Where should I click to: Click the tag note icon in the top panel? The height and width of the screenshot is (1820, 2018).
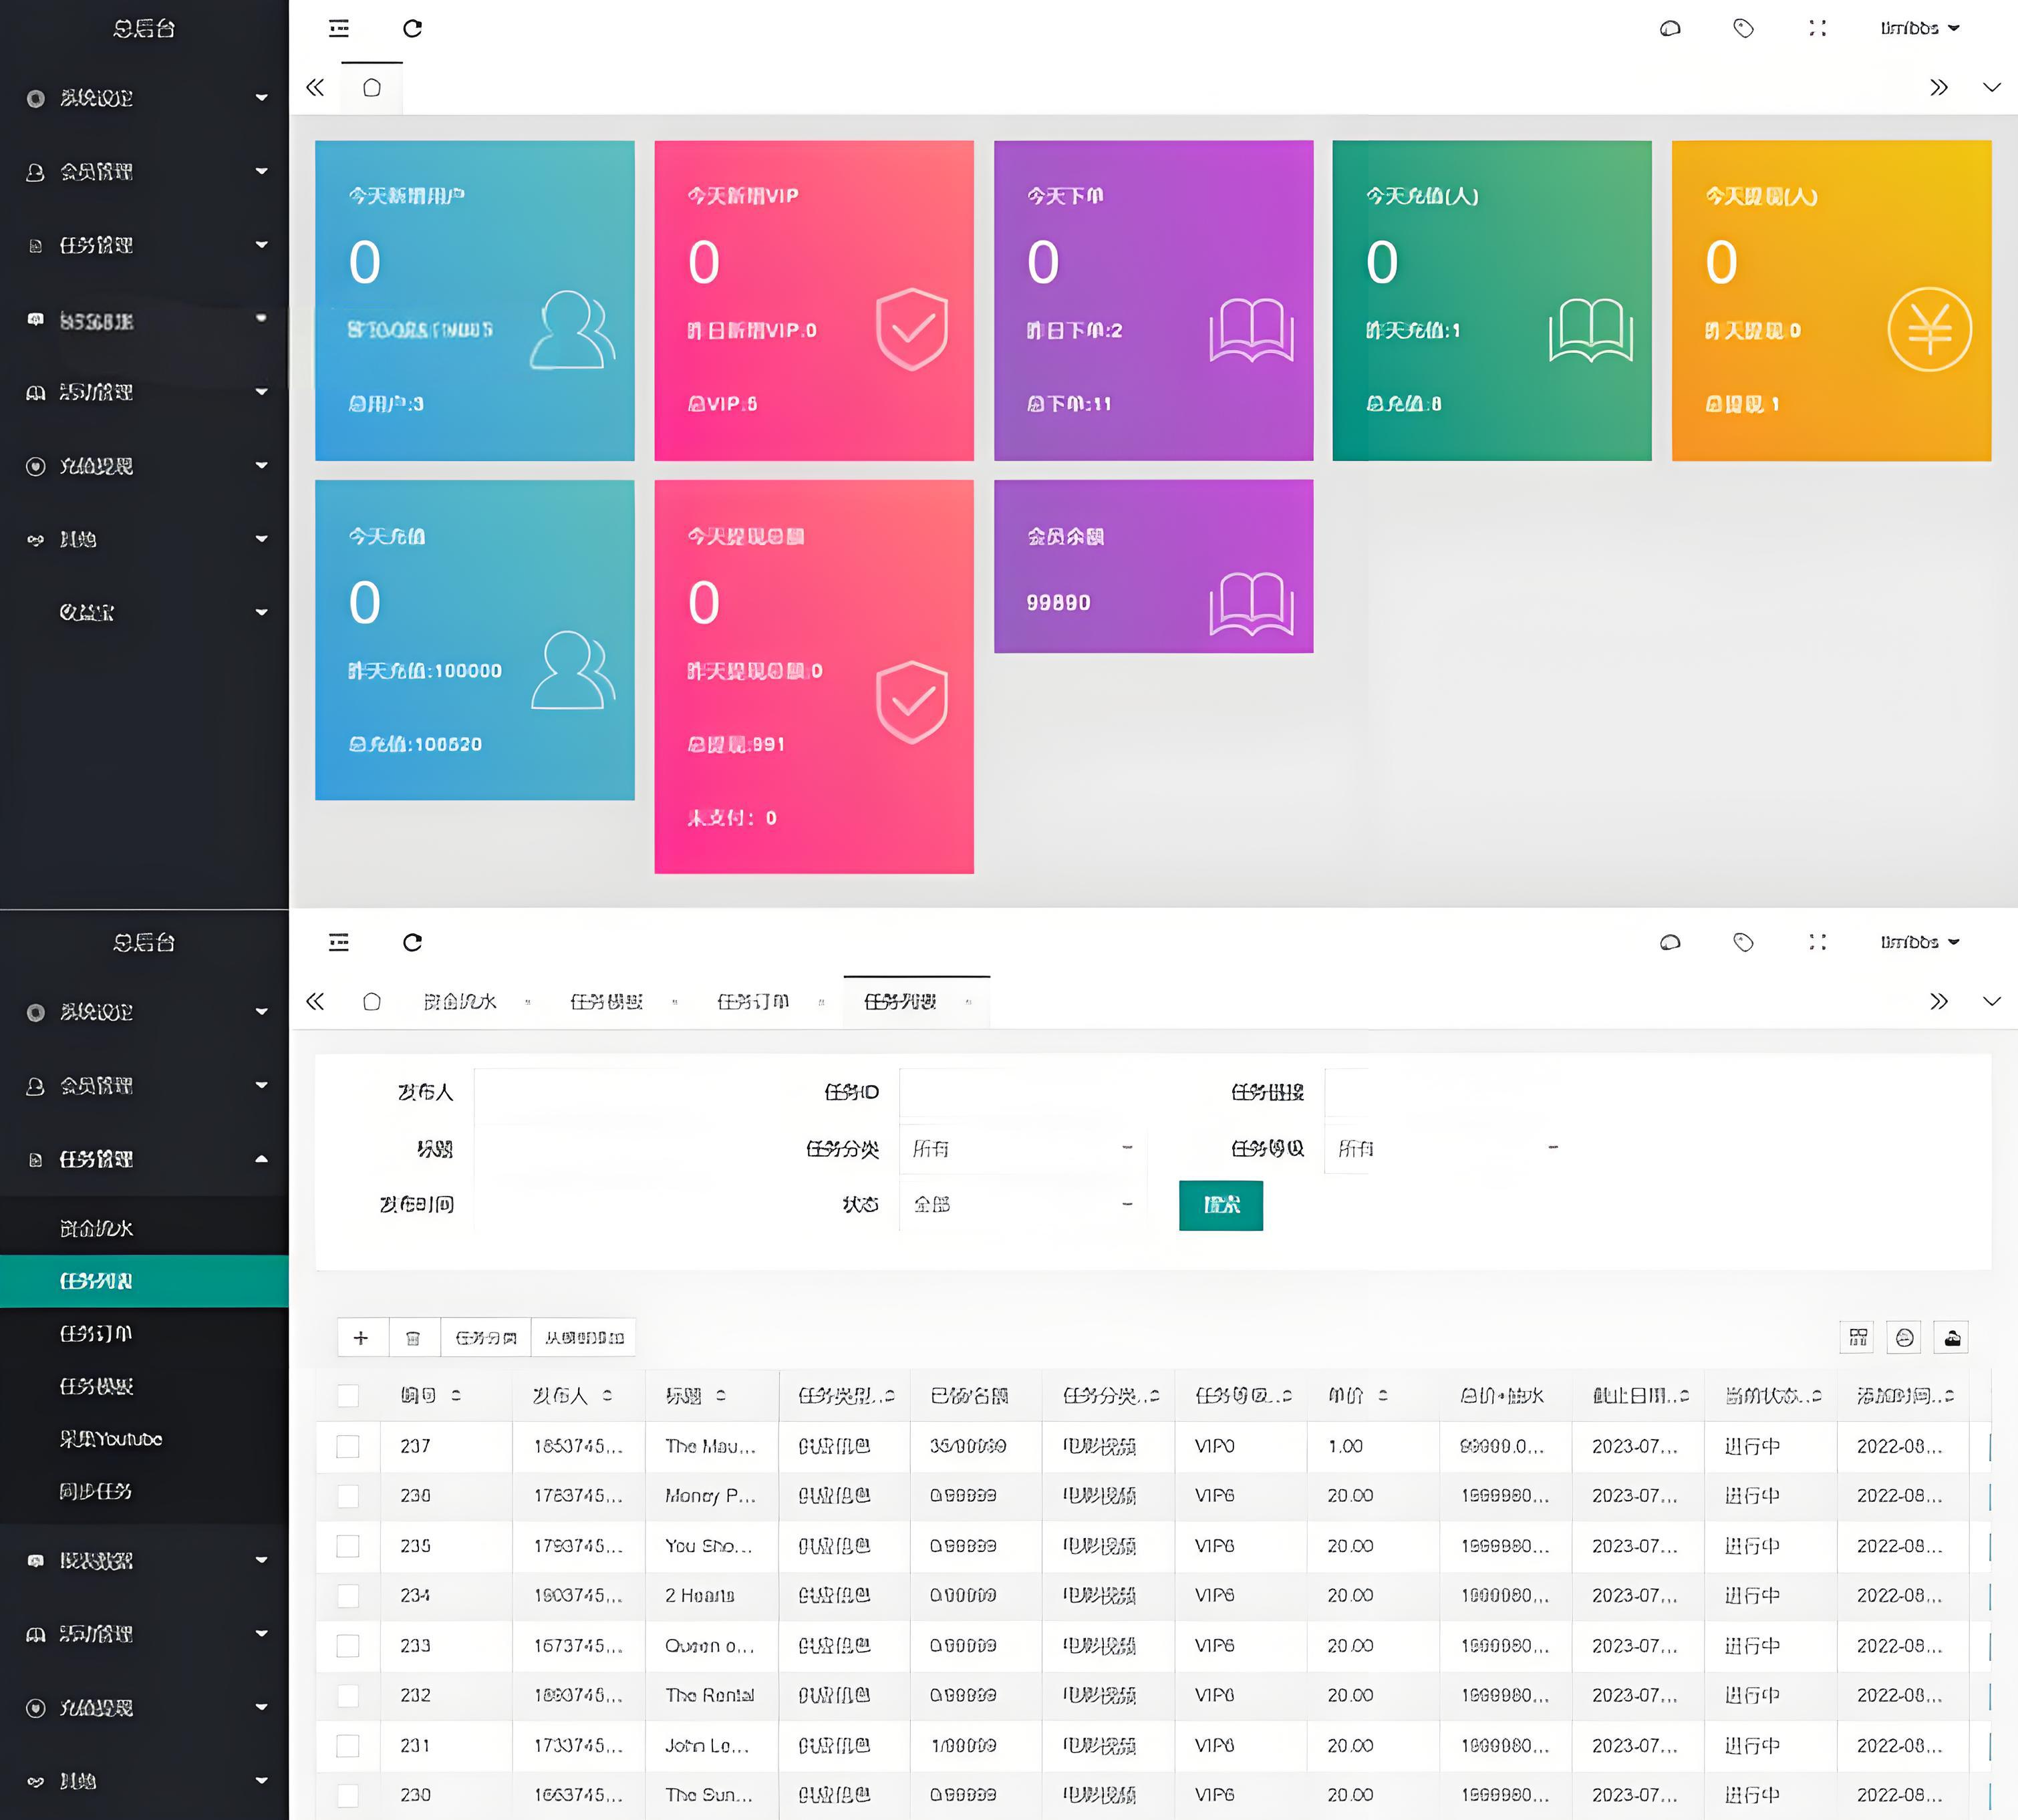(1743, 28)
